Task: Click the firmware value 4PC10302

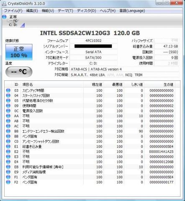Action: point(93,41)
